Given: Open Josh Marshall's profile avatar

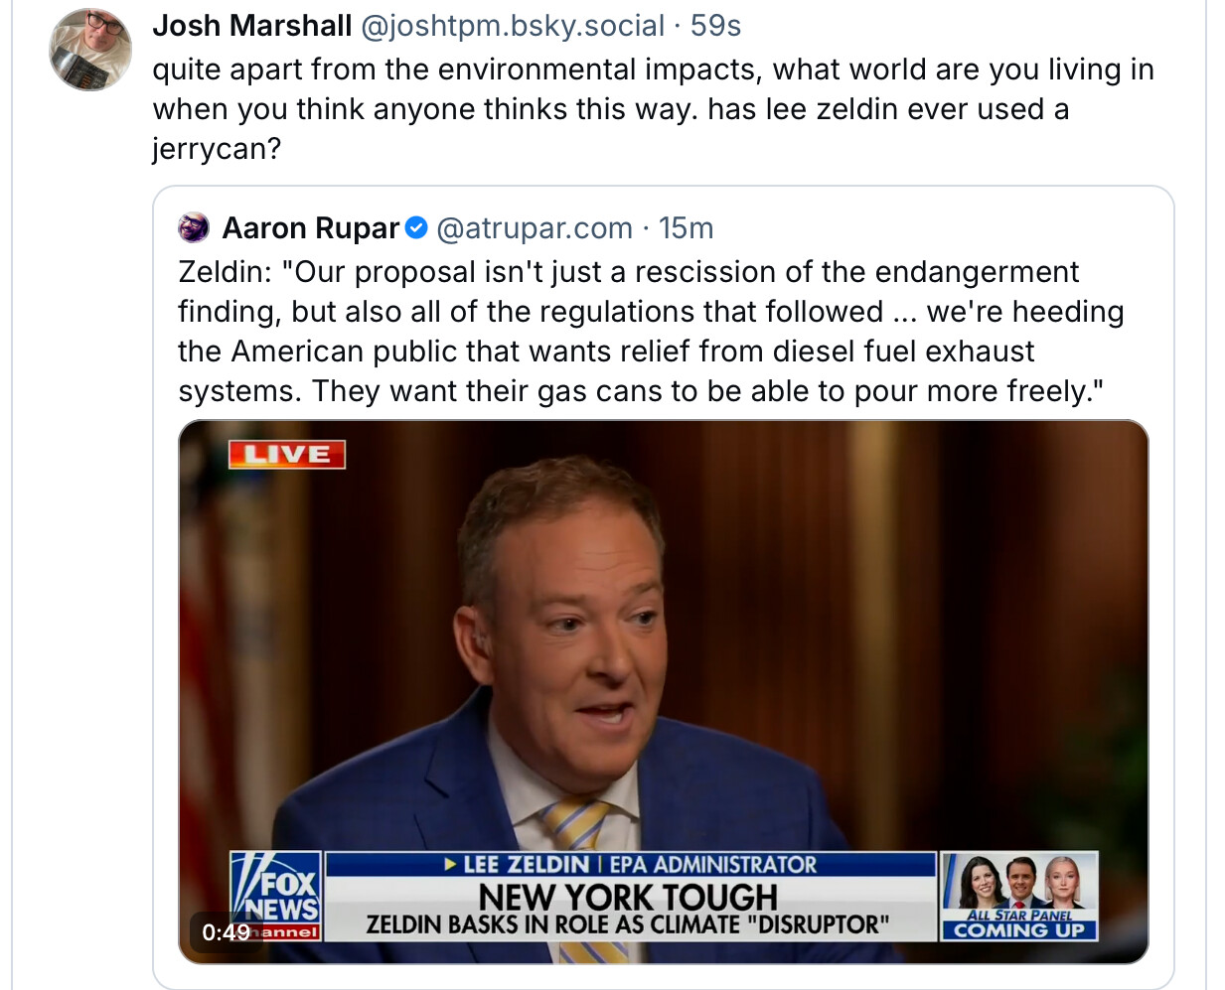Looking at the screenshot, I should tap(90, 50).
